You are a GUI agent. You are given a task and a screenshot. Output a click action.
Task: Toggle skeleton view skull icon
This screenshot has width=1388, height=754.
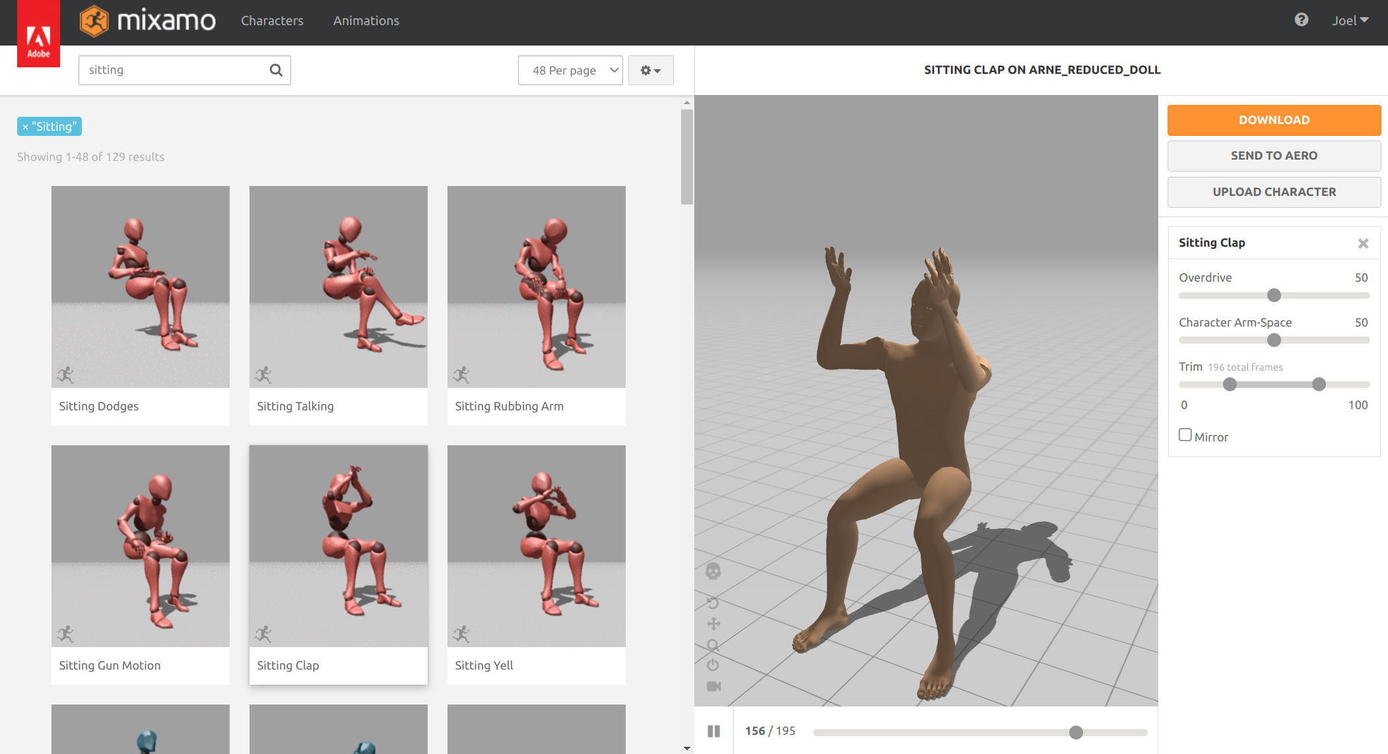[713, 571]
